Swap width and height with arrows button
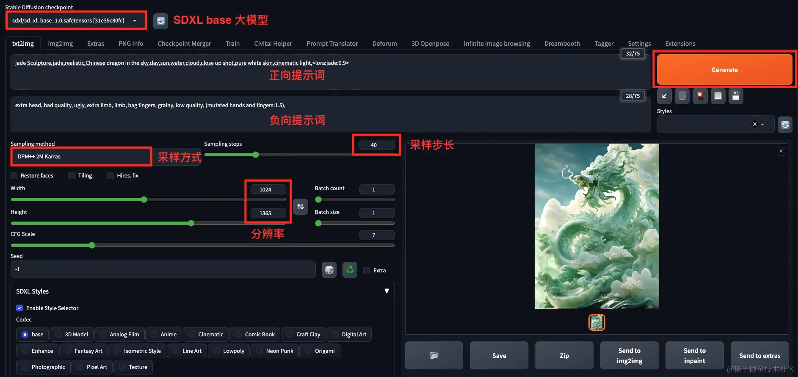This screenshot has width=798, height=377. coord(301,207)
